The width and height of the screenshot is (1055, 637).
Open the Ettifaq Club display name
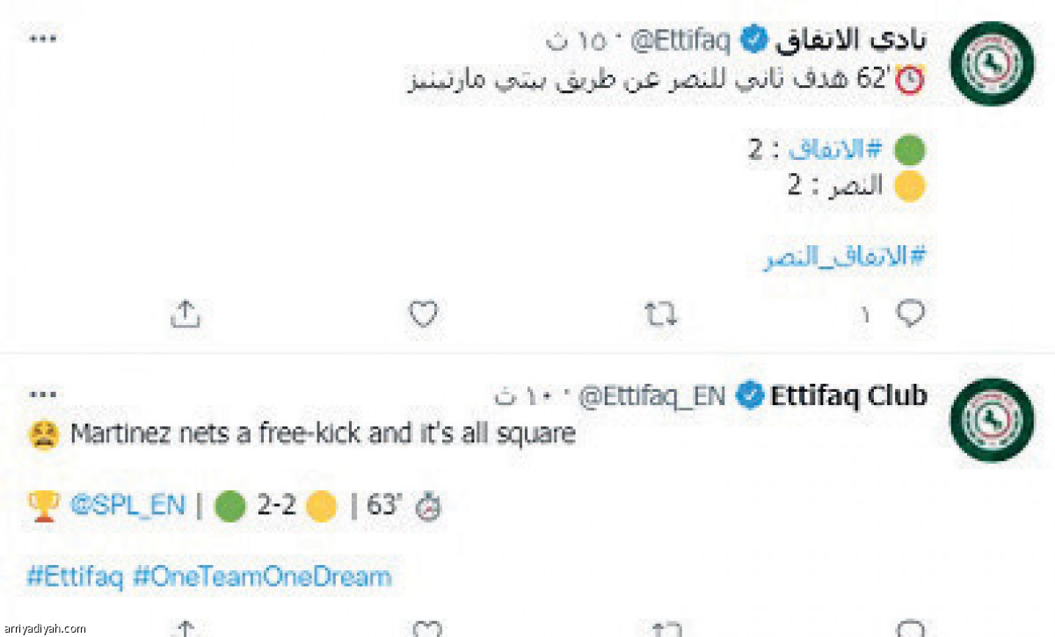tap(848, 395)
